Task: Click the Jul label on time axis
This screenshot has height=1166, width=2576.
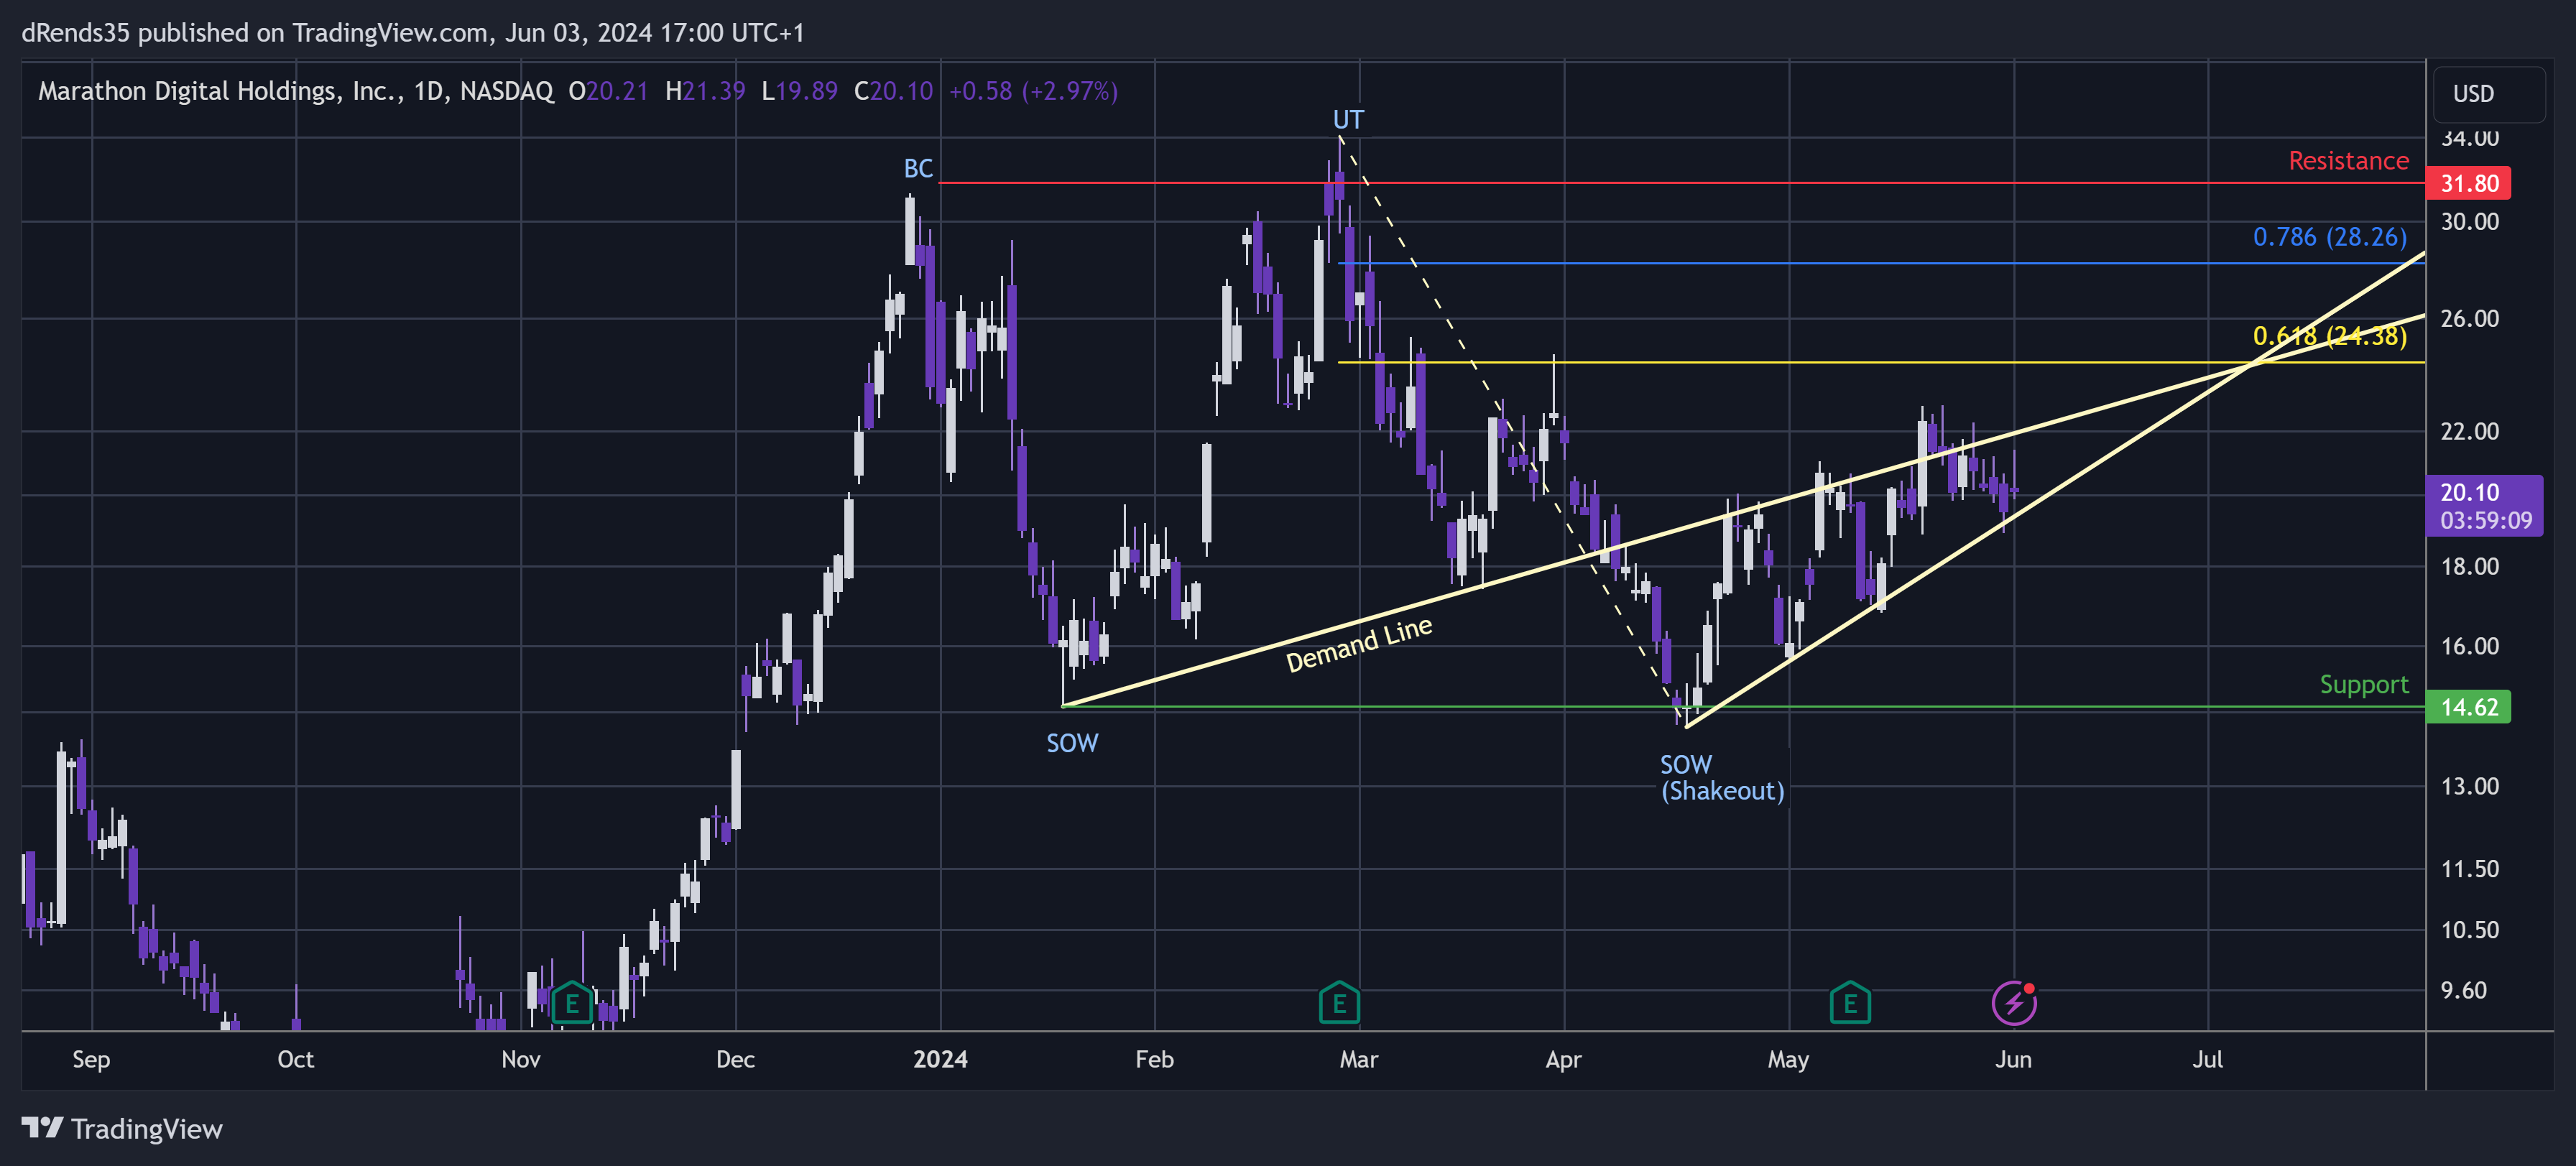Action: pos(2208,1060)
